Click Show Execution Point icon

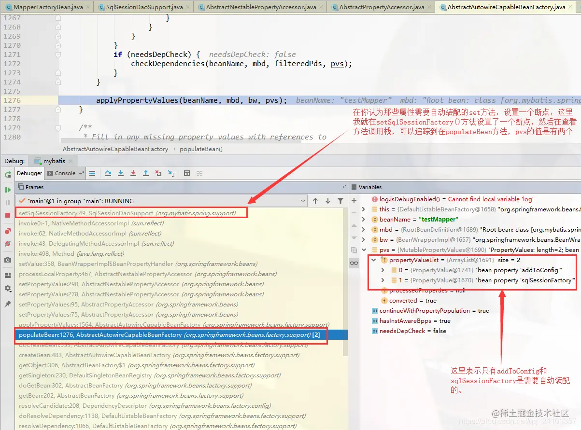pos(92,173)
